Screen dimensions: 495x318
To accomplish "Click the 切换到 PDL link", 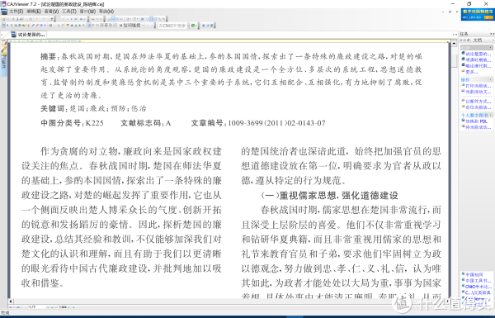I will [476, 121].
